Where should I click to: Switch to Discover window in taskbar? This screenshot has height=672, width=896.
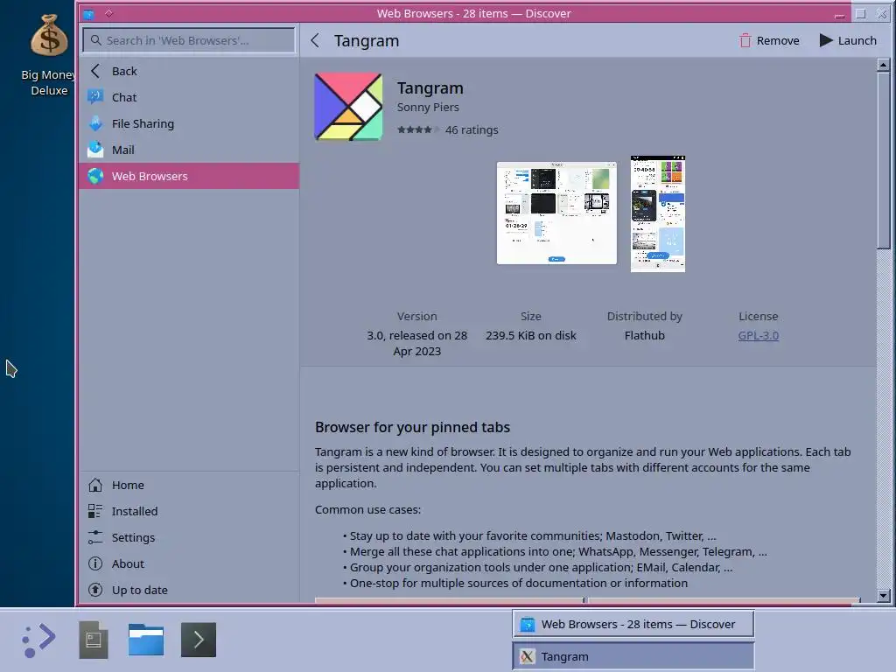(633, 624)
